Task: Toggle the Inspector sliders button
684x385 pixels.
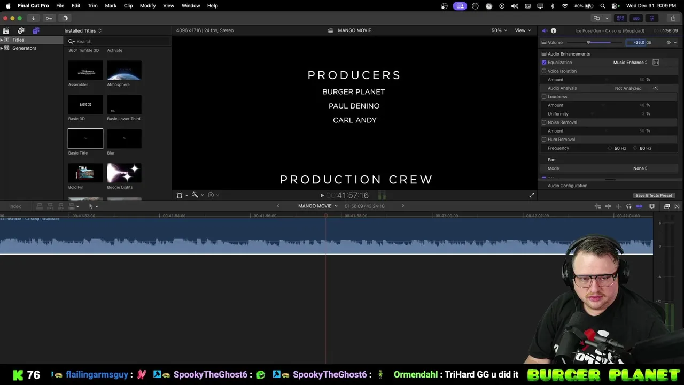Action: pos(651,18)
